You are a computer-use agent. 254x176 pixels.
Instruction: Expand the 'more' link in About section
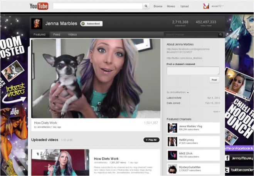pos(216,111)
